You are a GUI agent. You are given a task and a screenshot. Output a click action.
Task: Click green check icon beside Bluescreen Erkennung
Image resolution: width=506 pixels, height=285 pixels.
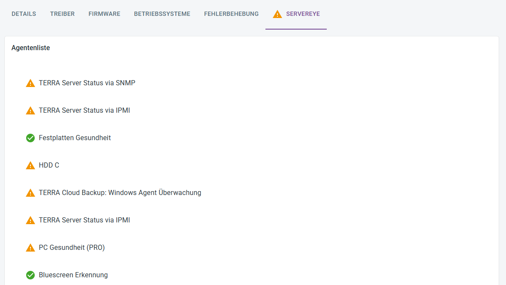[x=30, y=275]
